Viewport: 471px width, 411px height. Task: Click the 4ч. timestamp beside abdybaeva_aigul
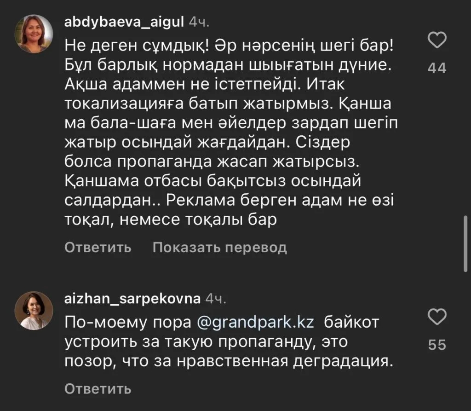click(x=200, y=22)
